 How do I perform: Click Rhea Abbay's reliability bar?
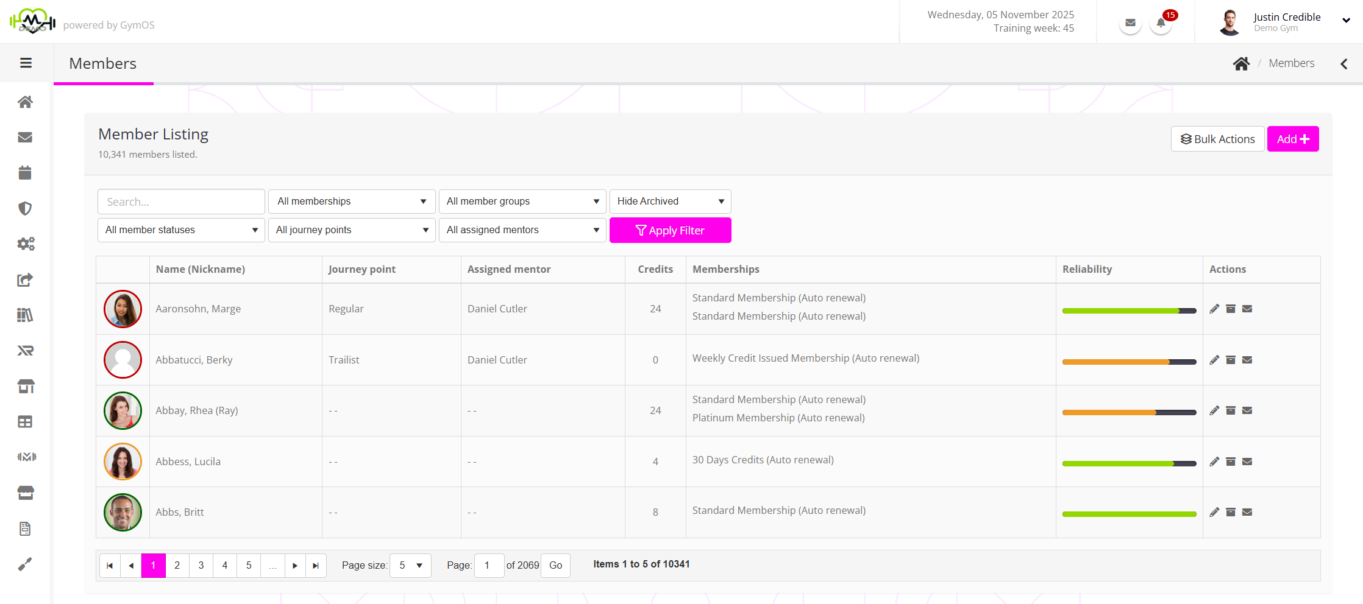[1129, 413]
